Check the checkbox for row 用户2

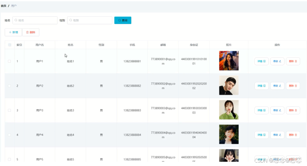9,86
